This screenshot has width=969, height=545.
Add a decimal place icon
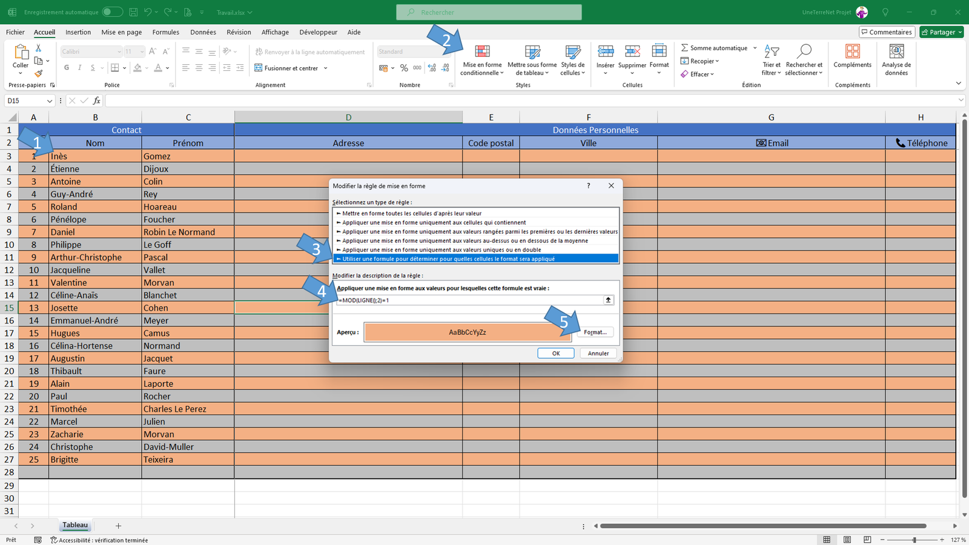coord(432,68)
